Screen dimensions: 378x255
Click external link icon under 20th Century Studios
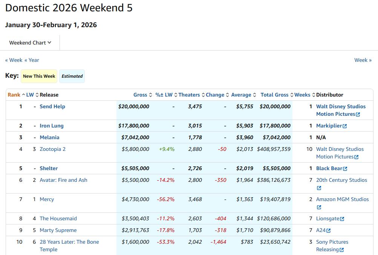[x=319, y=188]
